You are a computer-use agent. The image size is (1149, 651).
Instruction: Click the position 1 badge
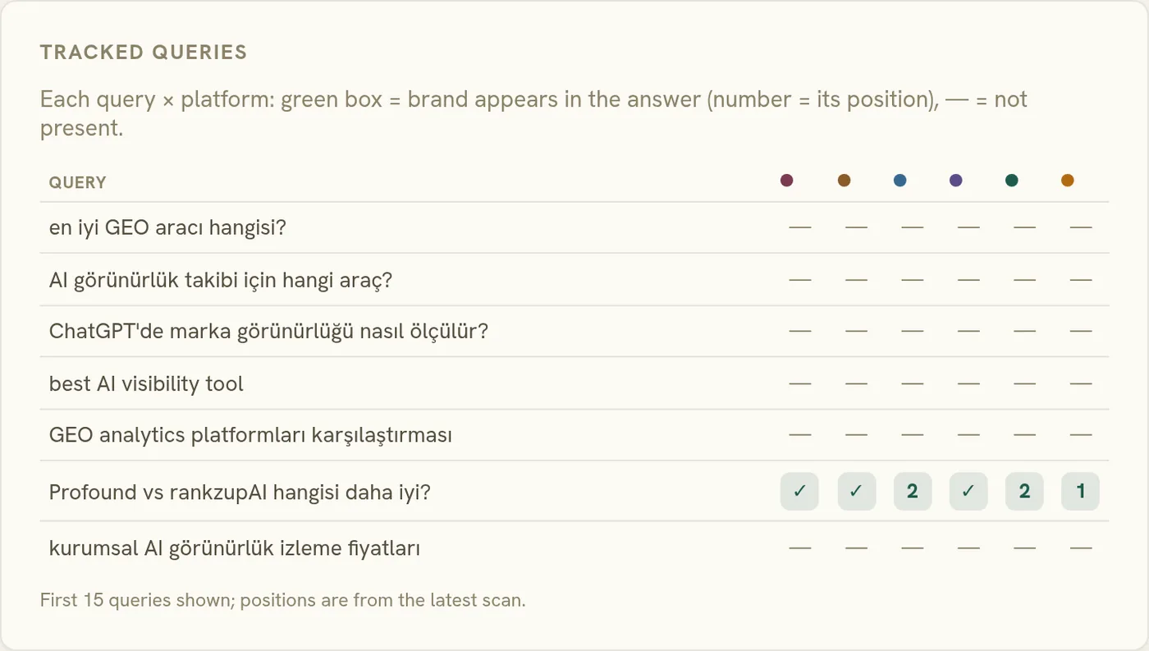click(1081, 492)
